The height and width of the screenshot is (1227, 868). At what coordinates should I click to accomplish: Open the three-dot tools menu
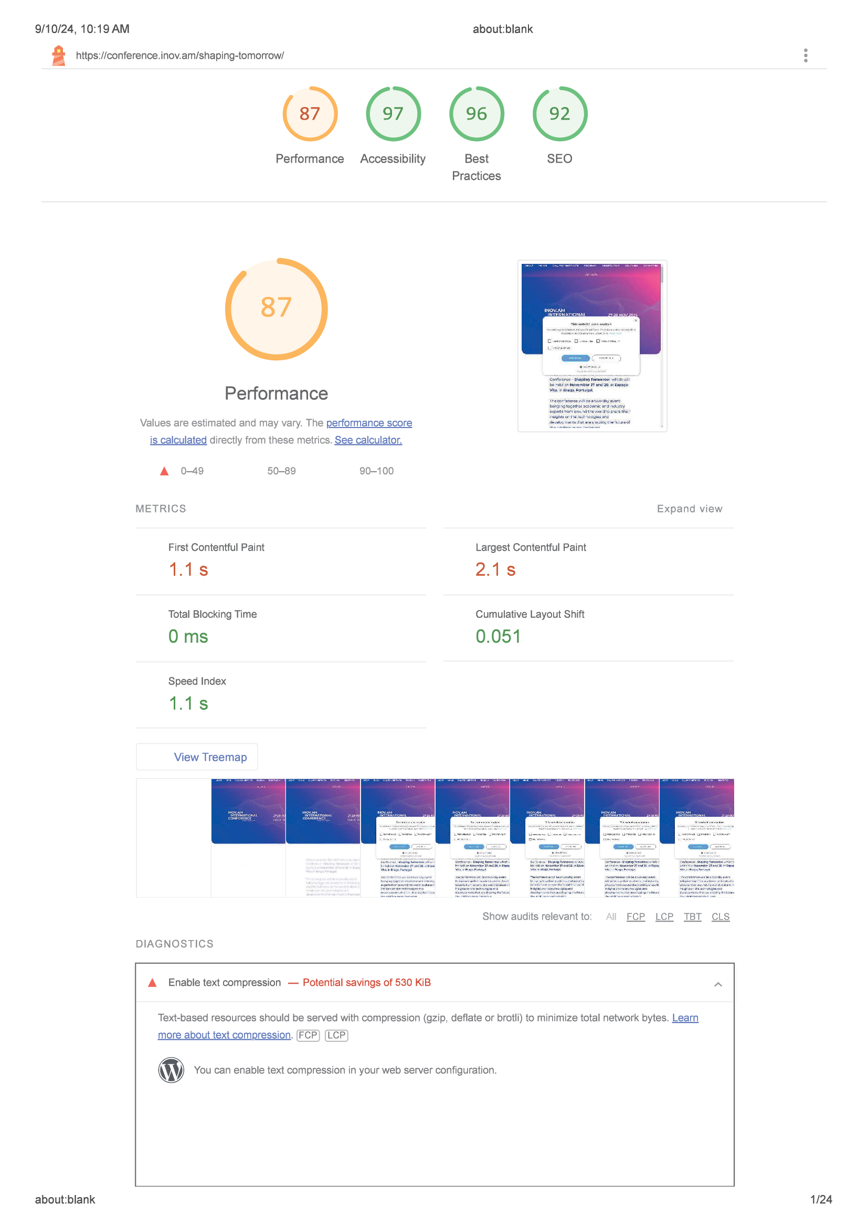tap(806, 56)
